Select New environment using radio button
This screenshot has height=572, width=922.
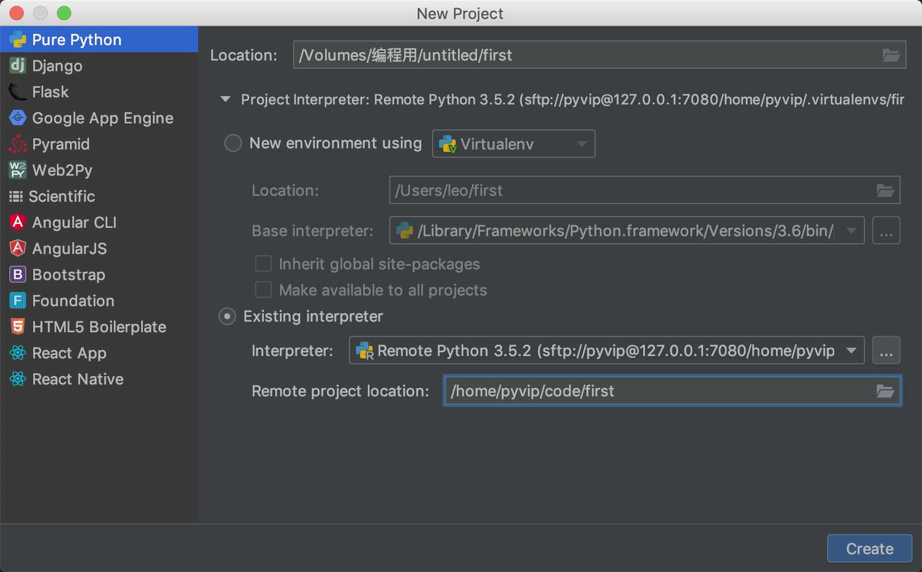(233, 143)
